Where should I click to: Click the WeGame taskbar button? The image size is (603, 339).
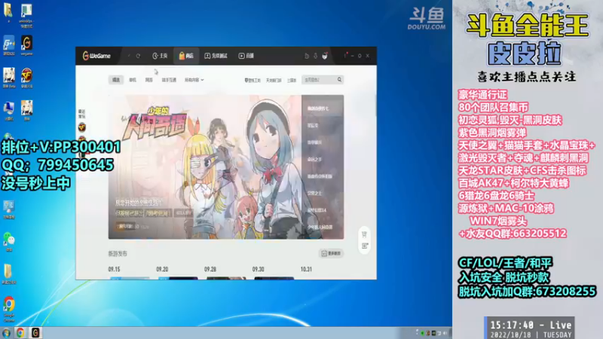(35, 333)
